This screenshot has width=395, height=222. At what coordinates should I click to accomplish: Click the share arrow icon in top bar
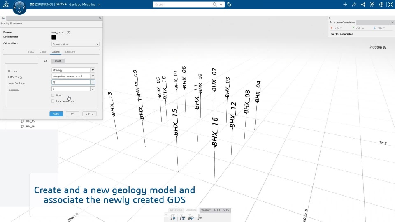(354, 5)
